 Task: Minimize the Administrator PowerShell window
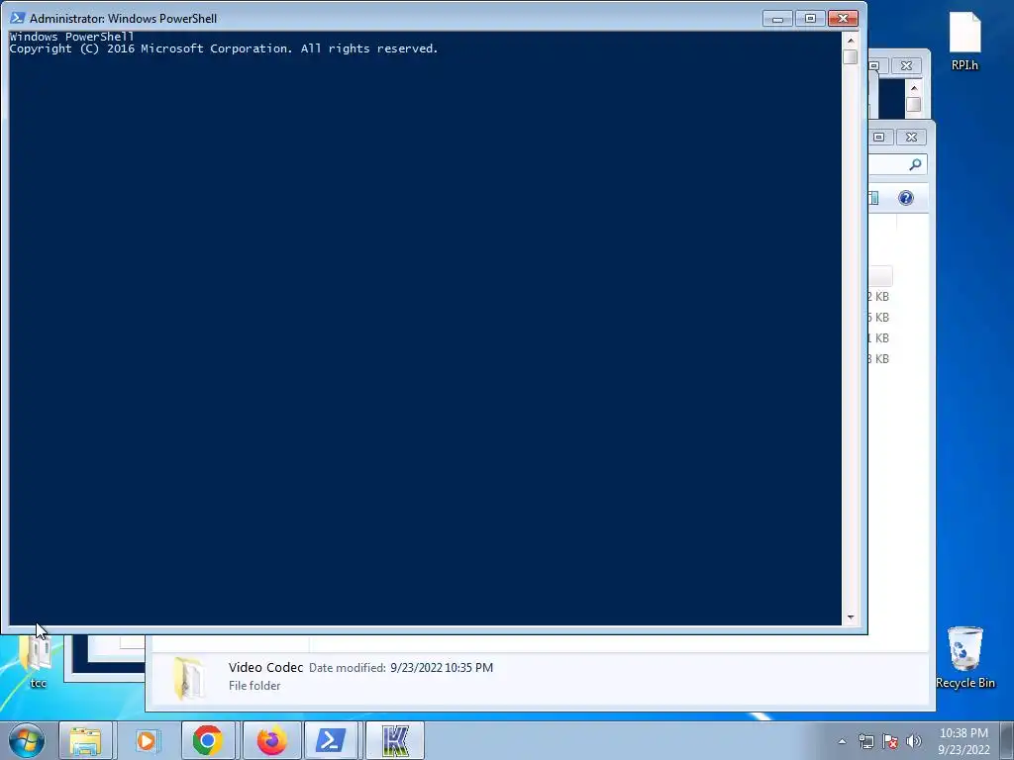pyautogui.click(x=777, y=18)
